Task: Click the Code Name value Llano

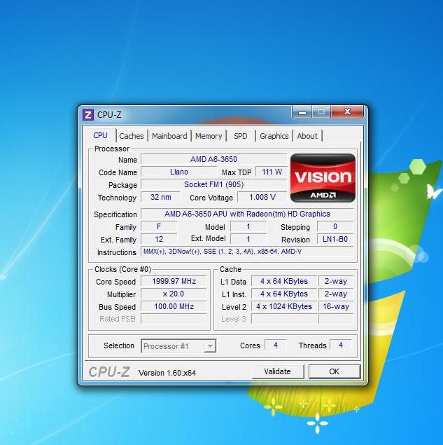Action: [179, 172]
